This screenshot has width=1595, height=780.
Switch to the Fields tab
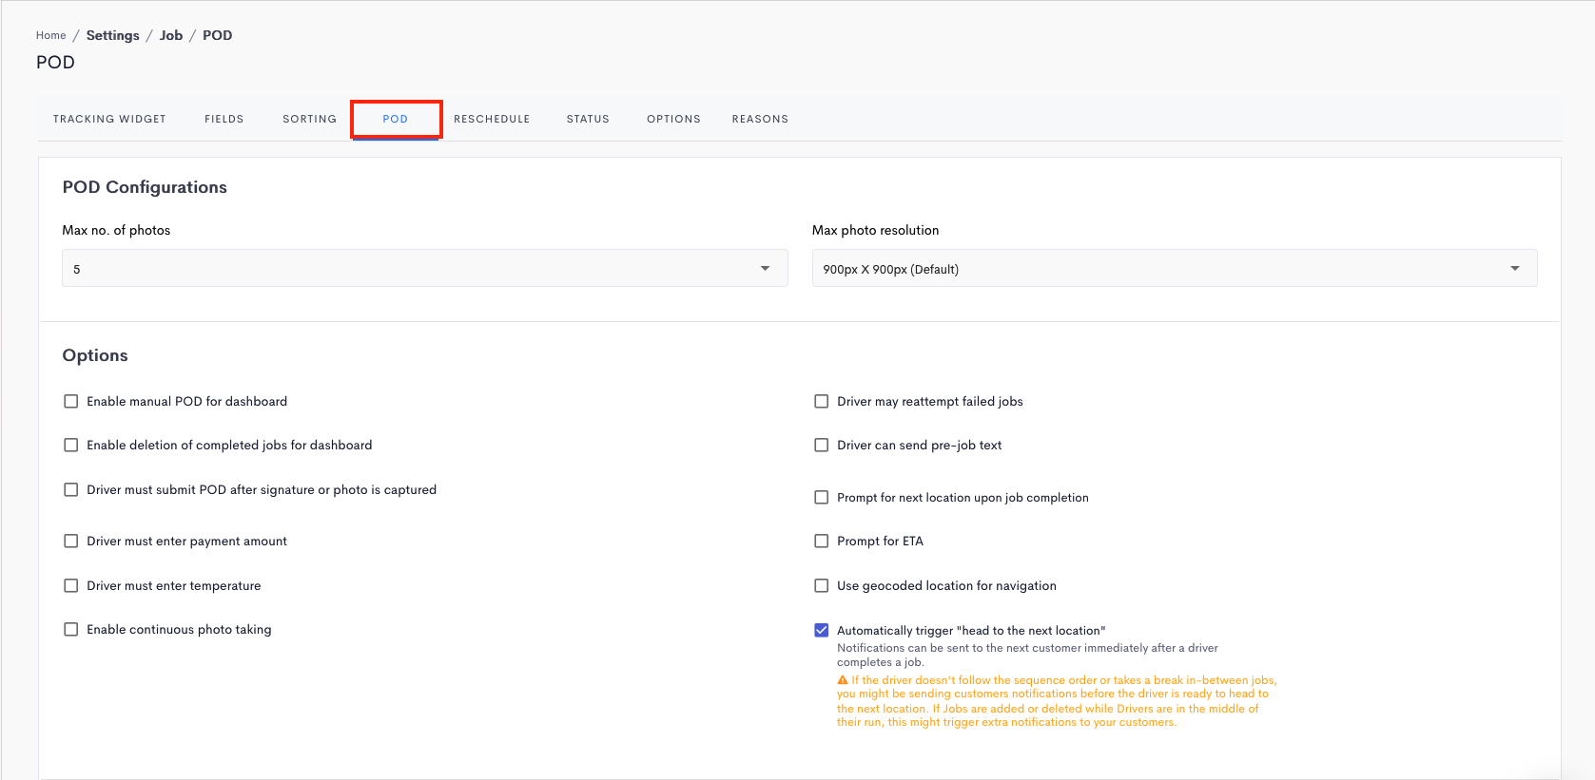tap(224, 119)
